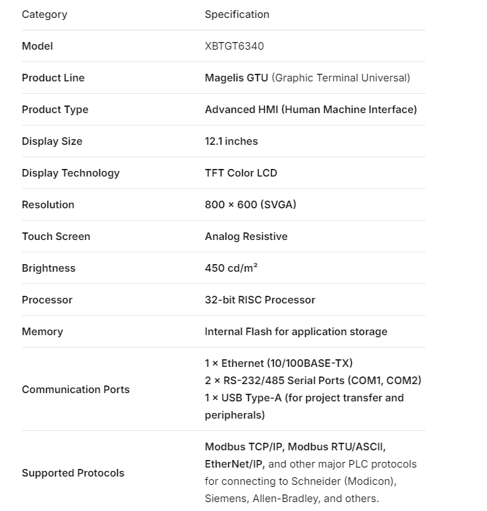Viewport: 487px width, 511px height.
Task: Select the model number XBTGT6340
Action: click(234, 46)
